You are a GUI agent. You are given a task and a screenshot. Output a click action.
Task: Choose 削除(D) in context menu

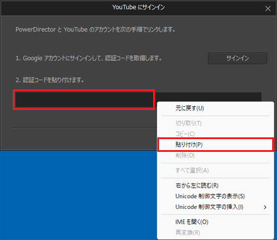tap(216, 156)
